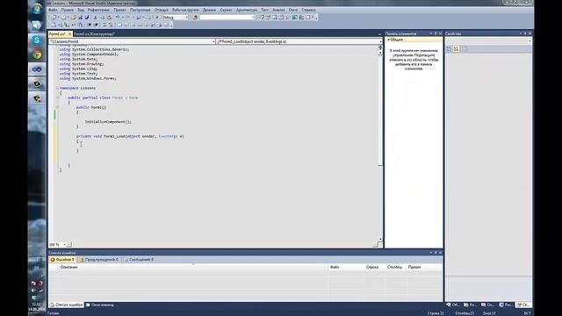Open the Файл menu

pyautogui.click(x=53, y=10)
